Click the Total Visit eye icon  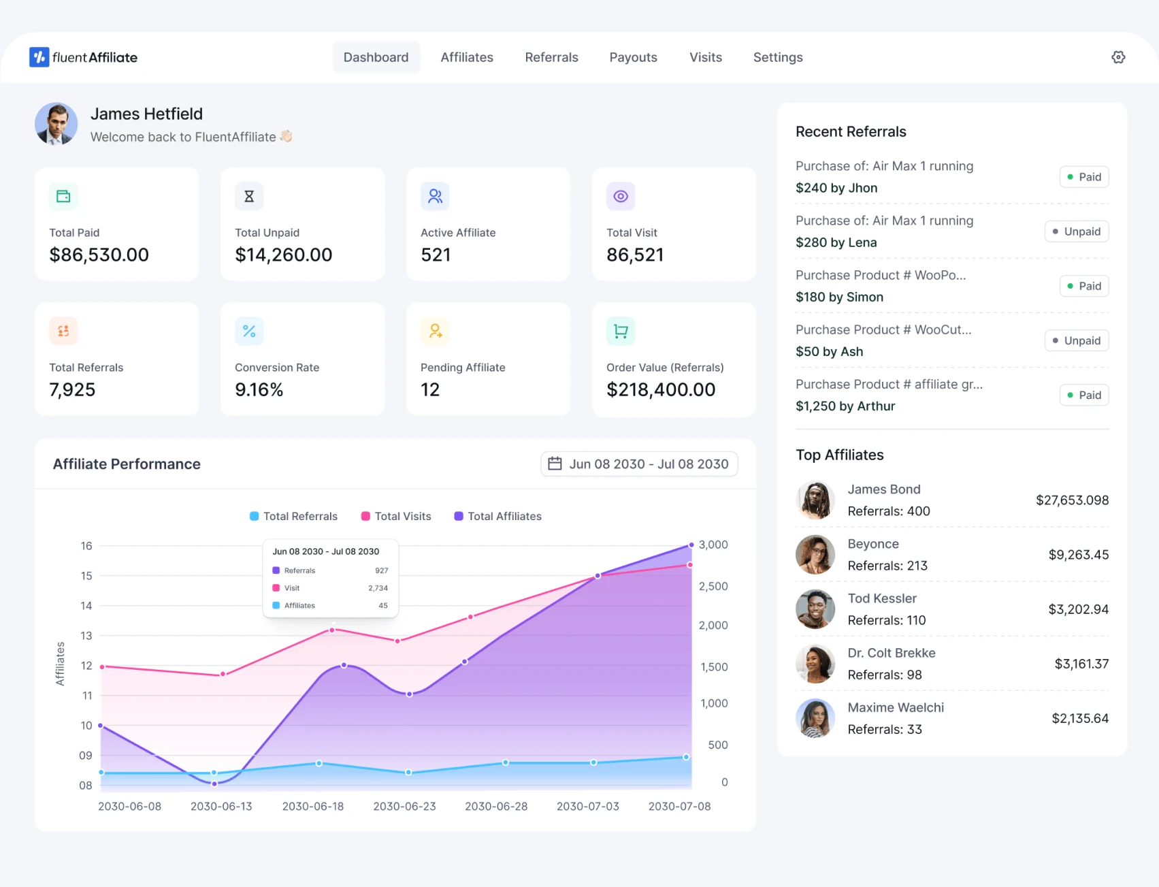(x=621, y=196)
